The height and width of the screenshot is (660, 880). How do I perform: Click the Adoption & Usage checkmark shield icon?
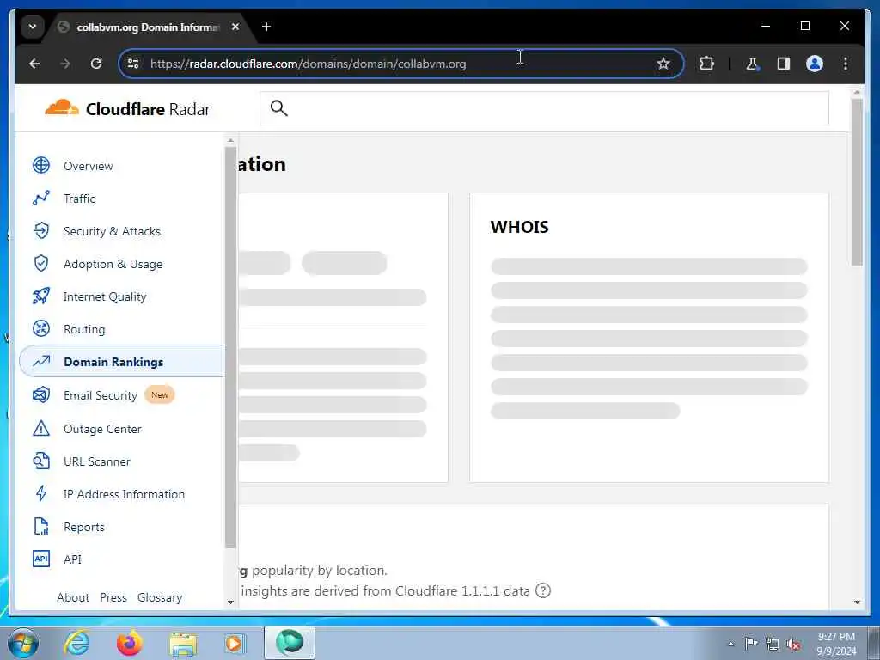click(41, 263)
